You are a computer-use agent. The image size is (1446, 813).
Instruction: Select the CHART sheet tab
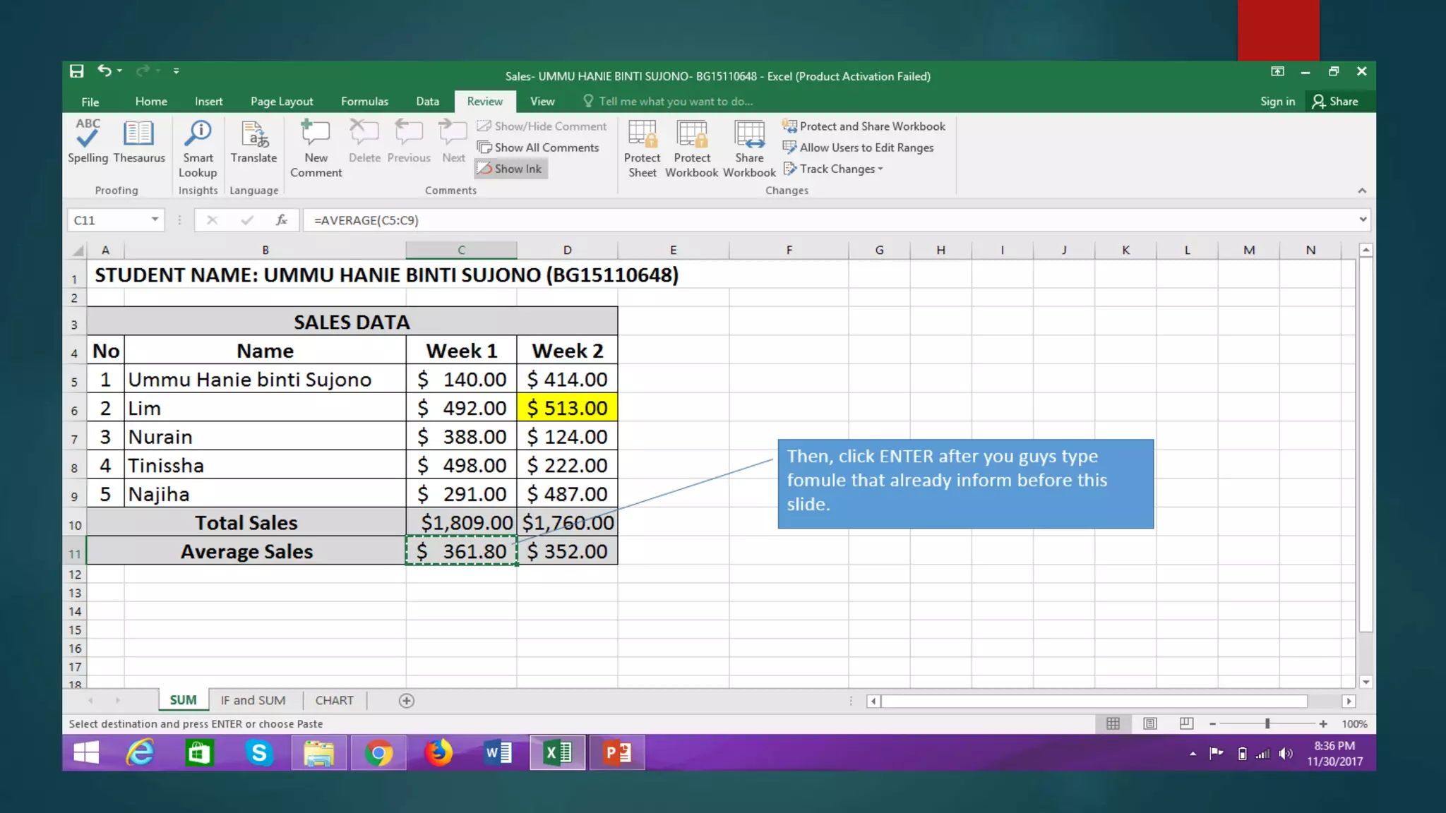334,700
